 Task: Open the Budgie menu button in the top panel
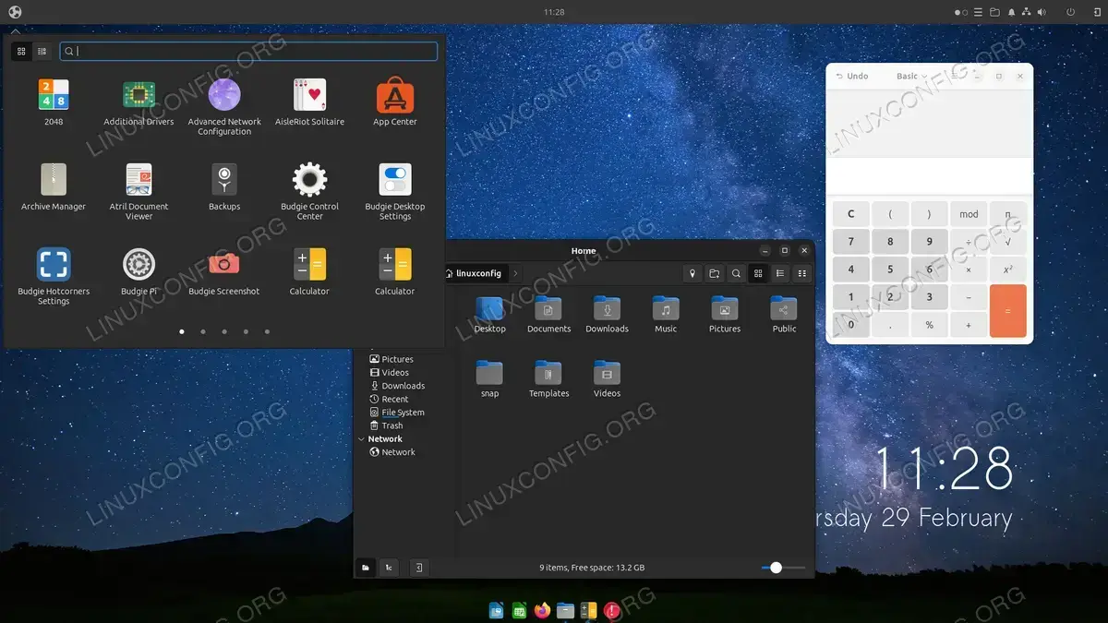click(x=15, y=12)
